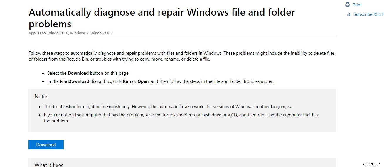Open the Subscribe RSS link

[367, 14]
